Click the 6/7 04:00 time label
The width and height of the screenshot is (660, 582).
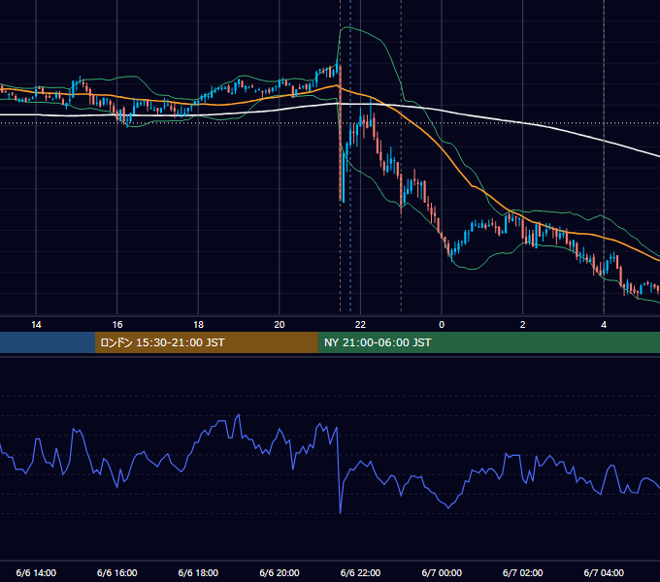[604, 572]
